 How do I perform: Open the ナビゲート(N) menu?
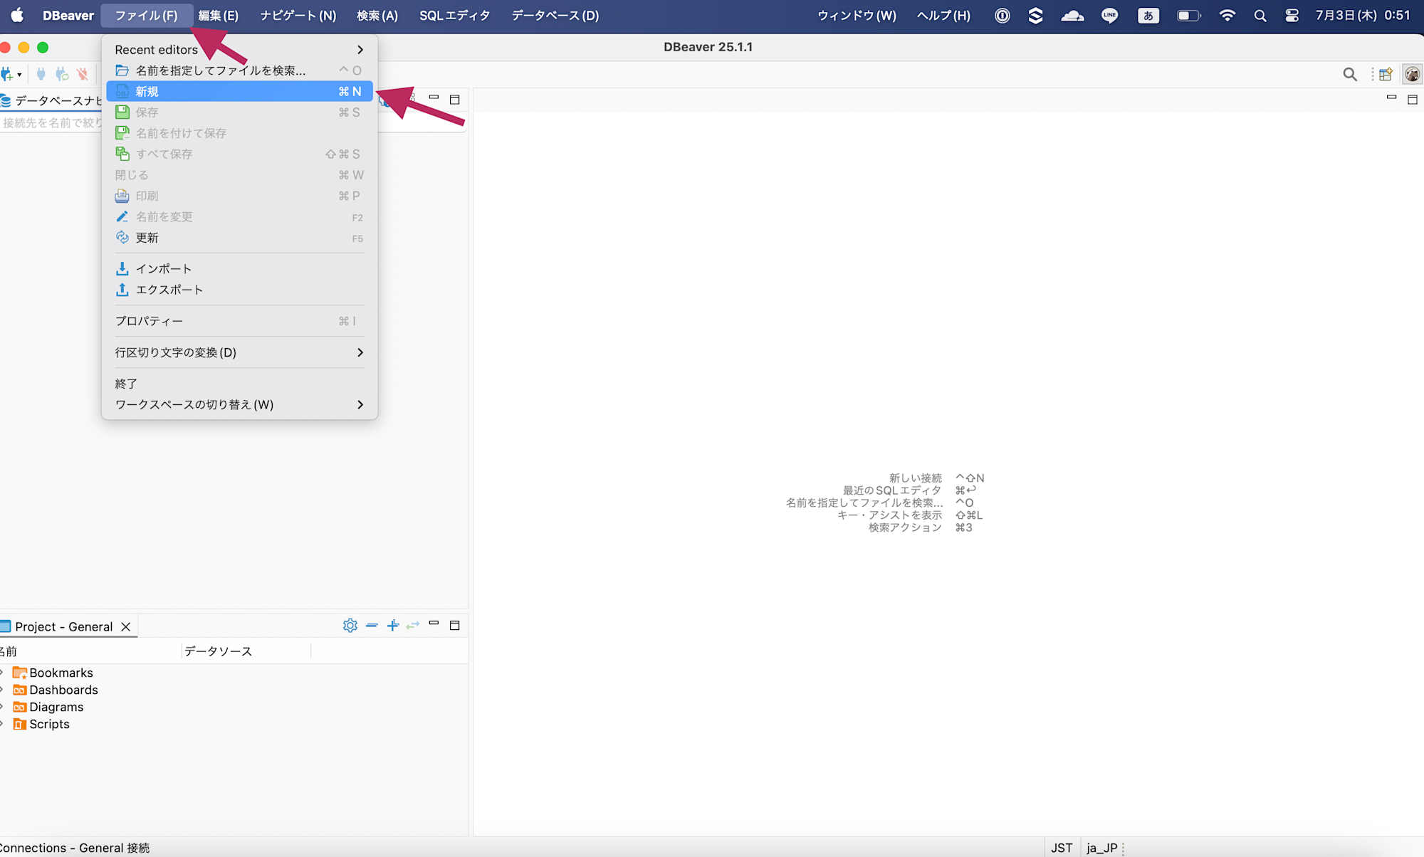(x=298, y=15)
